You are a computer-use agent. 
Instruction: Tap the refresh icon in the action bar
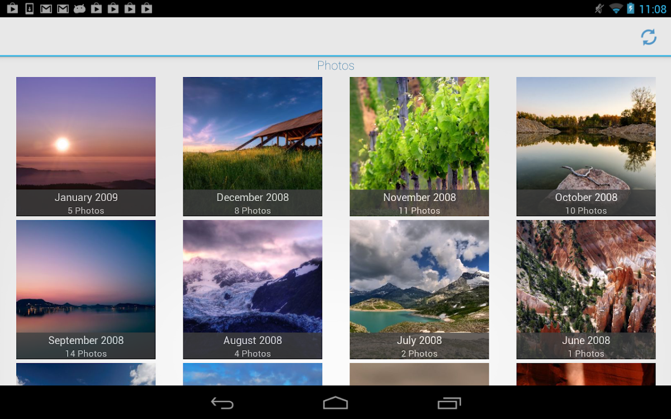point(649,37)
